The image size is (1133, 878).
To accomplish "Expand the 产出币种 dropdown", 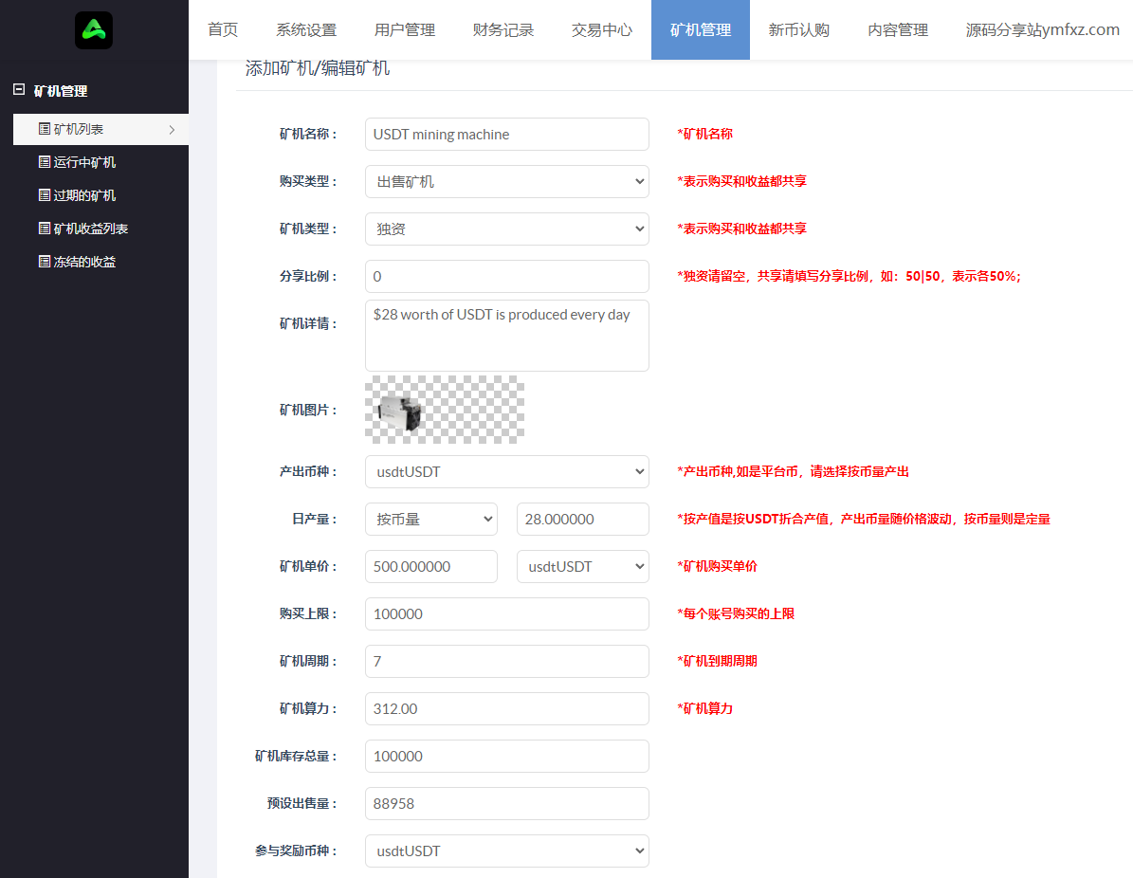I will pos(506,471).
